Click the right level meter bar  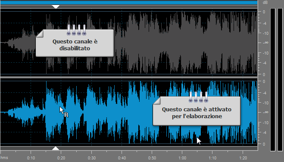pos(280,79)
